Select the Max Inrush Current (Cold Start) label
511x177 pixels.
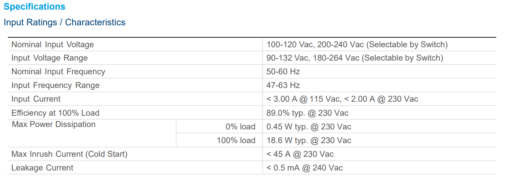point(69,154)
